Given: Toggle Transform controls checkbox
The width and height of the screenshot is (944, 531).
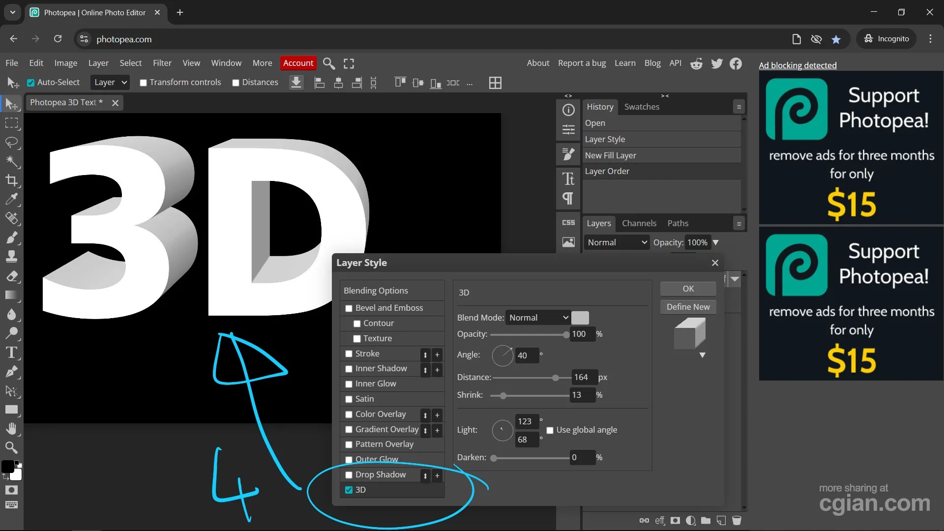Looking at the screenshot, I should click(143, 83).
